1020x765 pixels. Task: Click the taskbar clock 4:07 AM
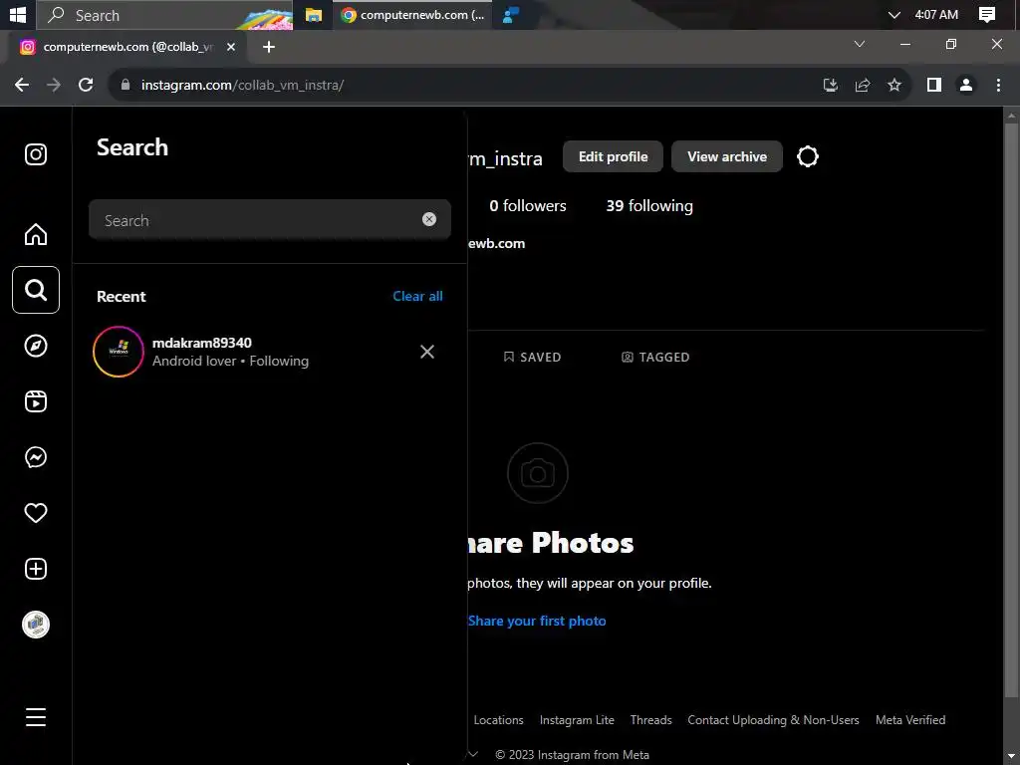(936, 15)
